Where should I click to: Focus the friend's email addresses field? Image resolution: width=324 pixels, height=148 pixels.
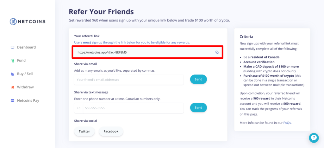pyautogui.click(x=129, y=80)
